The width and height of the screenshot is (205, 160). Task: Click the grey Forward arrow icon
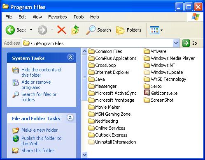(x=42, y=30)
